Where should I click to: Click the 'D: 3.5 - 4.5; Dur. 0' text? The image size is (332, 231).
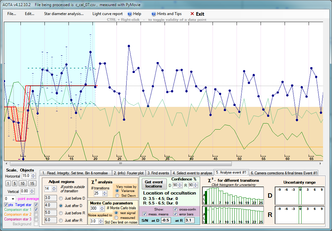point(160,199)
